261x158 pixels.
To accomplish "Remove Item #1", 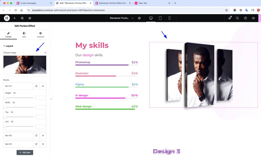I will point(43,86).
